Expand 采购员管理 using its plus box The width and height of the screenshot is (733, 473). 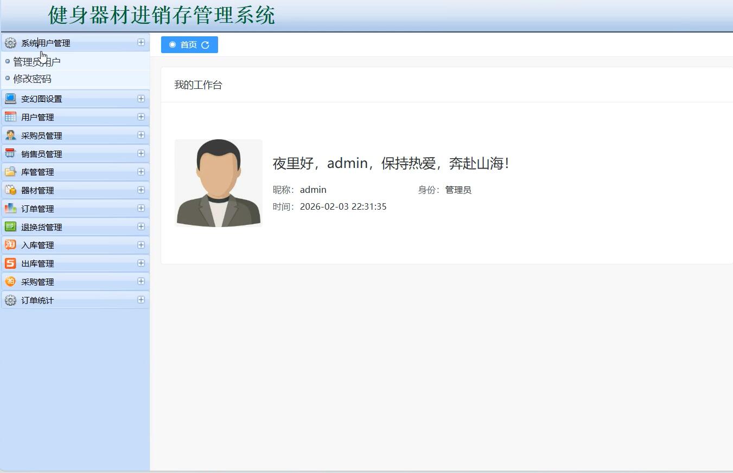pos(141,135)
